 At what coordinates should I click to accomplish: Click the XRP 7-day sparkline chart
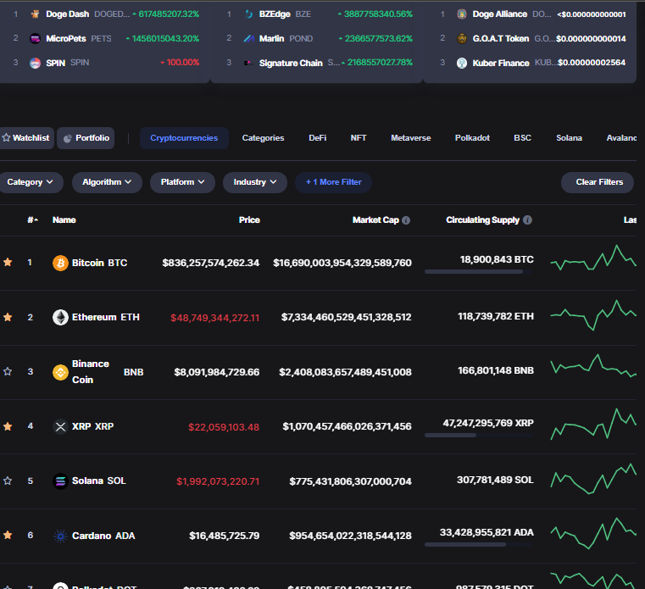coord(593,424)
